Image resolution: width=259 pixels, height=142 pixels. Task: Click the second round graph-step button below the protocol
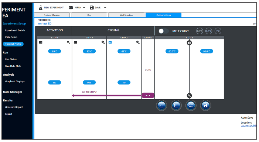coord(176,105)
